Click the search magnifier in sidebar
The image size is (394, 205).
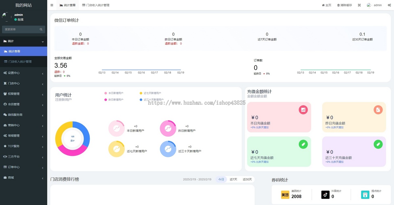41,30
